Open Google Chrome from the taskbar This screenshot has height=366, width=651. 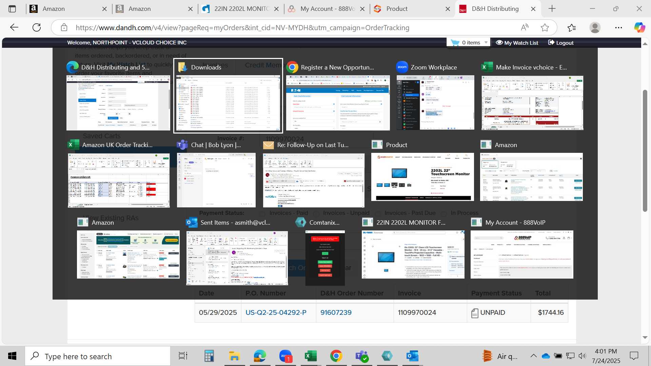click(336, 356)
